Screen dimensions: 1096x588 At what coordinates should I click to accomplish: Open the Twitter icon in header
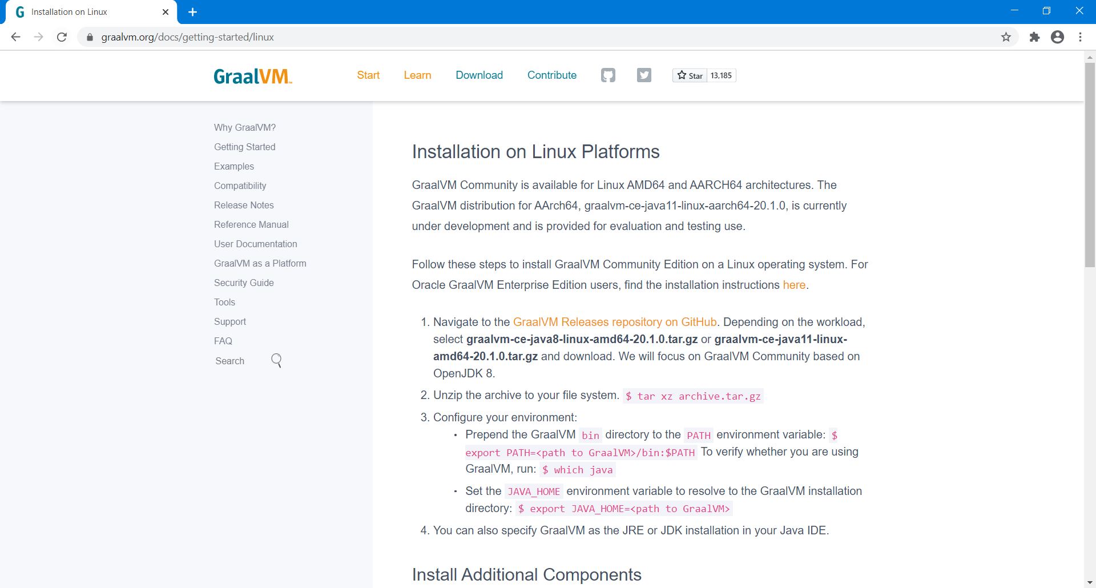644,75
